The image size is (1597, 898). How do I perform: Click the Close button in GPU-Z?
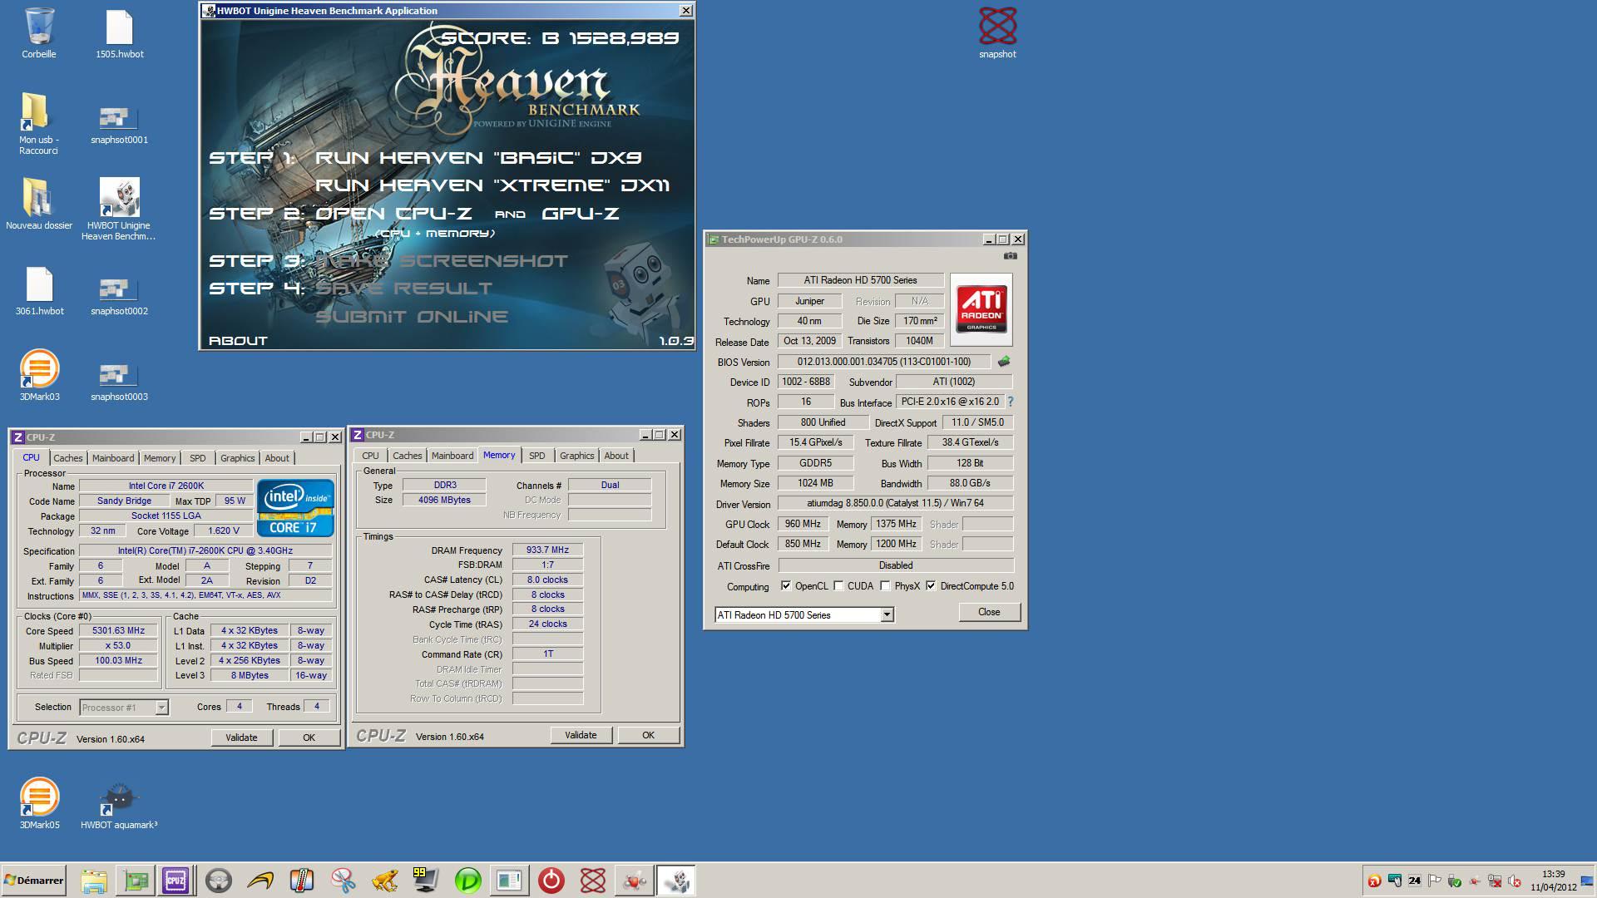click(x=989, y=612)
